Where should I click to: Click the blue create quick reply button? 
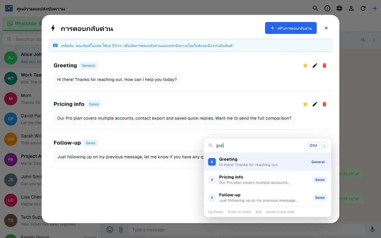[x=291, y=28]
